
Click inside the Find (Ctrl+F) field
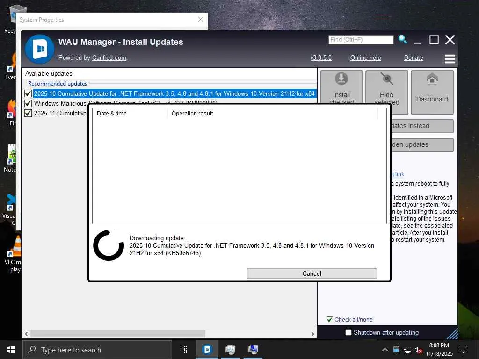pyautogui.click(x=361, y=40)
